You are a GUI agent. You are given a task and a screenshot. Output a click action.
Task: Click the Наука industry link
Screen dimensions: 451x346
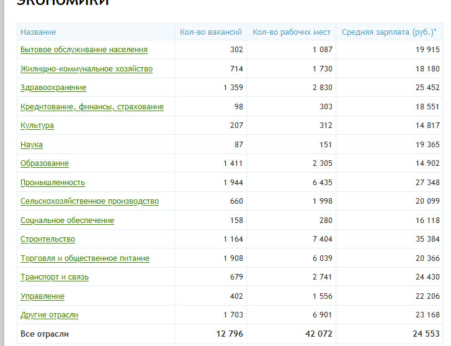click(32, 145)
